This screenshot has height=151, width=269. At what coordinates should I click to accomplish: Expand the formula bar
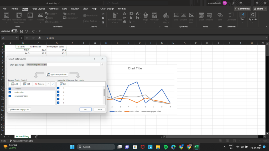266,38
